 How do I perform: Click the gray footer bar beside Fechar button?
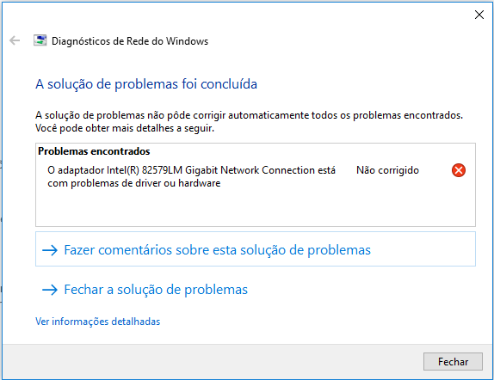click(x=211, y=361)
